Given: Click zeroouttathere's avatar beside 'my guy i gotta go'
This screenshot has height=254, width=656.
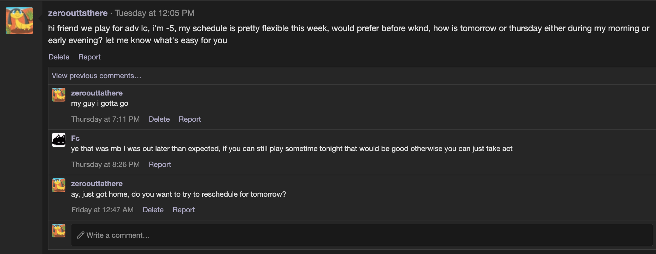Looking at the screenshot, I should (59, 94).
